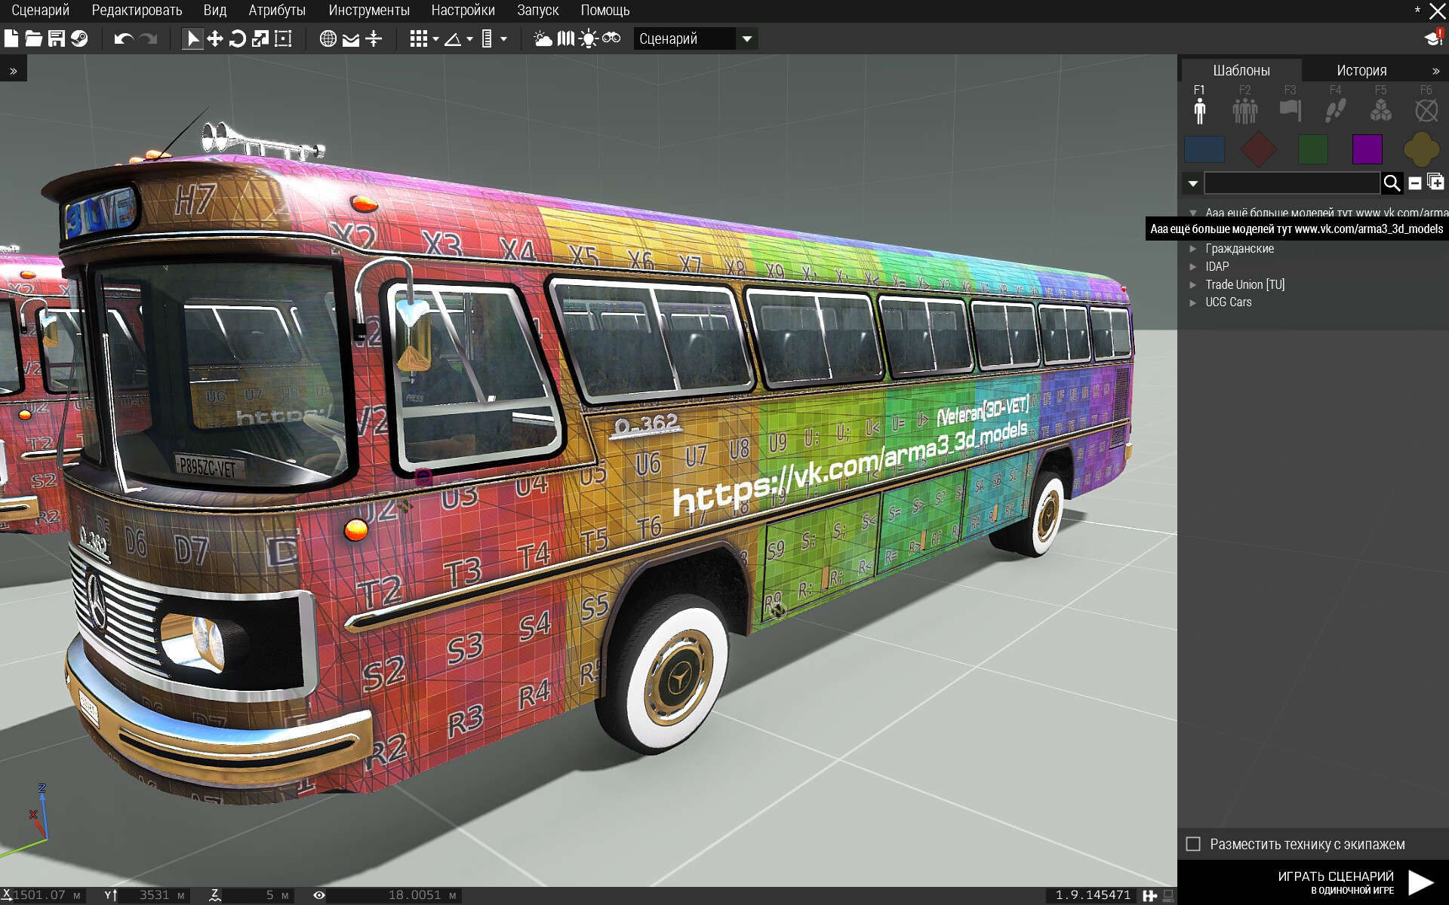Toggle night vision binoculars icon
This screenshot has width=1449, height=905.
pos(611,38)
